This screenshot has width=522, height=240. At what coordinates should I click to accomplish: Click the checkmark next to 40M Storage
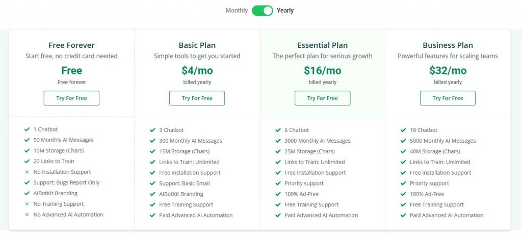pos(403,152)
